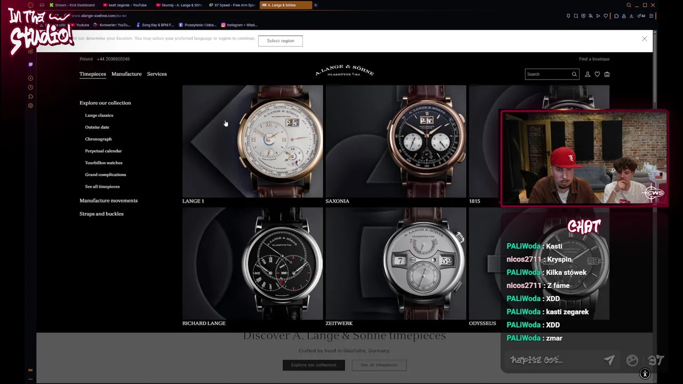The height and width of the screenshot is (384, 683).
Task: Click pinboard pin icon in address bar
Action: pyautogui.click(x=568, y=16)
